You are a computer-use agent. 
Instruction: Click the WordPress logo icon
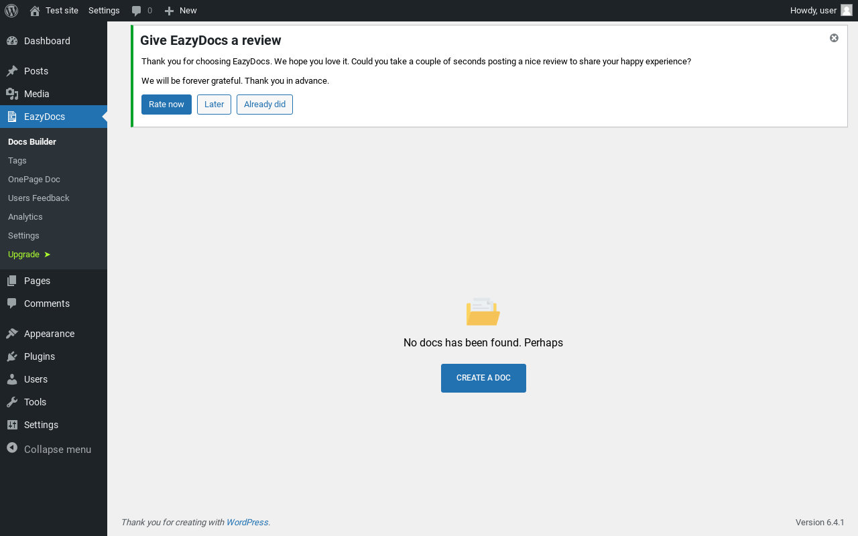point(11,10)
